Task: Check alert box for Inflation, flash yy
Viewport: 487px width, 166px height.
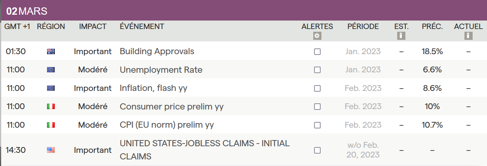Action: point(317,89)
